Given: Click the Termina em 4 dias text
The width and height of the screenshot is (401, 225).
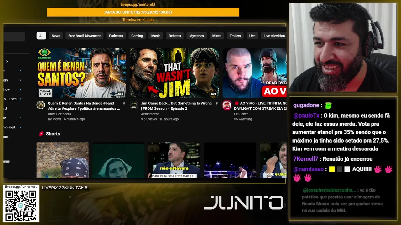Looking at the screenshot, I should tap(138, 20).
